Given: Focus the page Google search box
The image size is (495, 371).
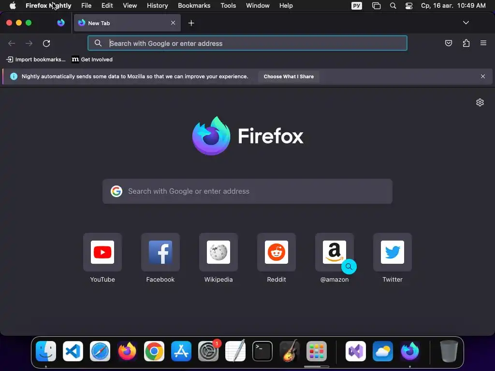Looking at the screenshot, I should (247, 191).
